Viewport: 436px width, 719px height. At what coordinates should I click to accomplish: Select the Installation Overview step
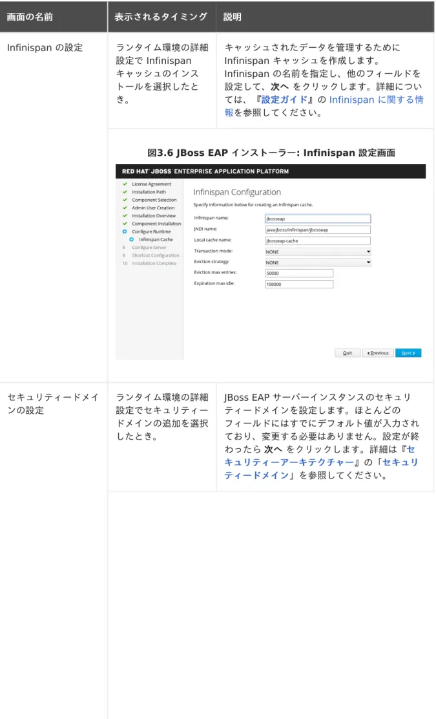coord(154,215)
